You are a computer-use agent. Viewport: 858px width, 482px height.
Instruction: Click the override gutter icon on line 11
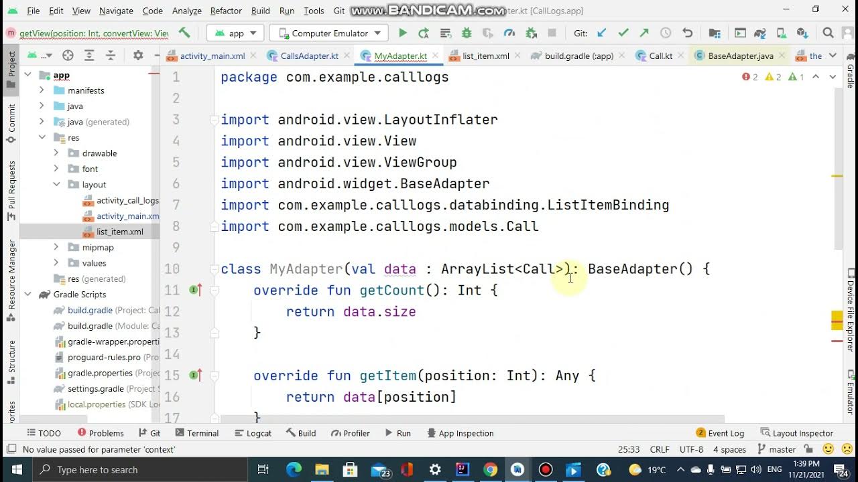pos(196,290)
